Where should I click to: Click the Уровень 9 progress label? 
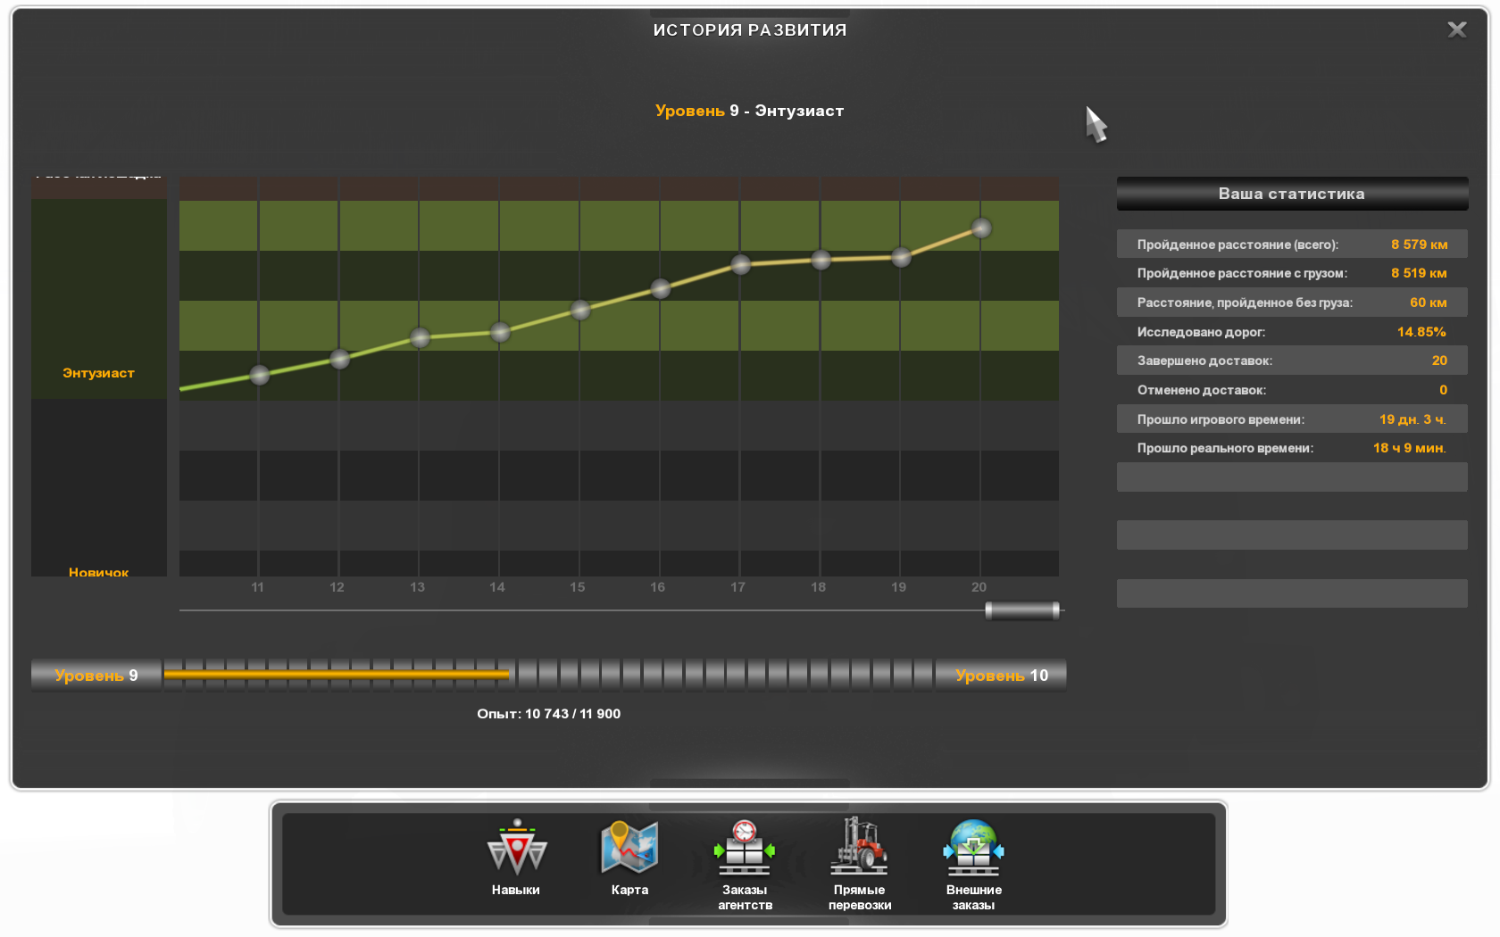[x=96, y=676]
